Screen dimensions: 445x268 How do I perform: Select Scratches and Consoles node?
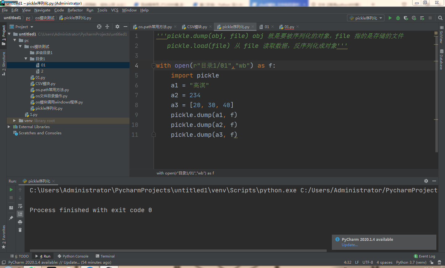click(40, 133)
